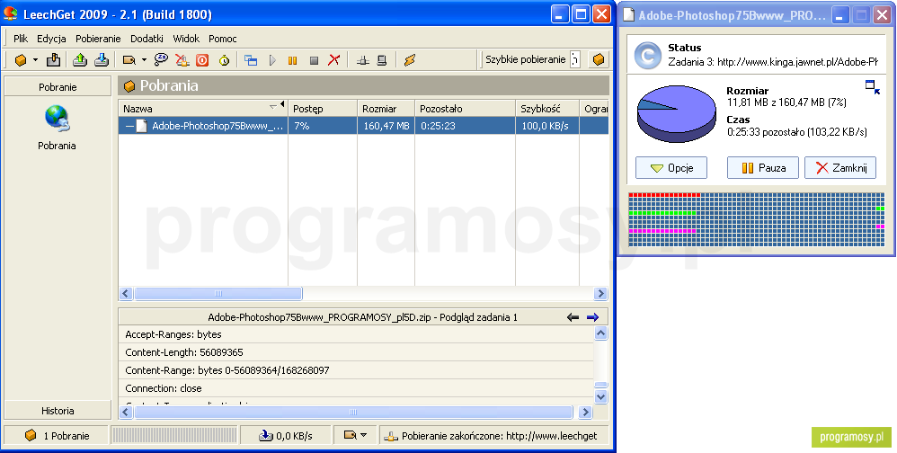Viewport: 897px width, 453px height.
Task: Click the stopwatch timer toolbar icon
Action: (x=225, y=59)
